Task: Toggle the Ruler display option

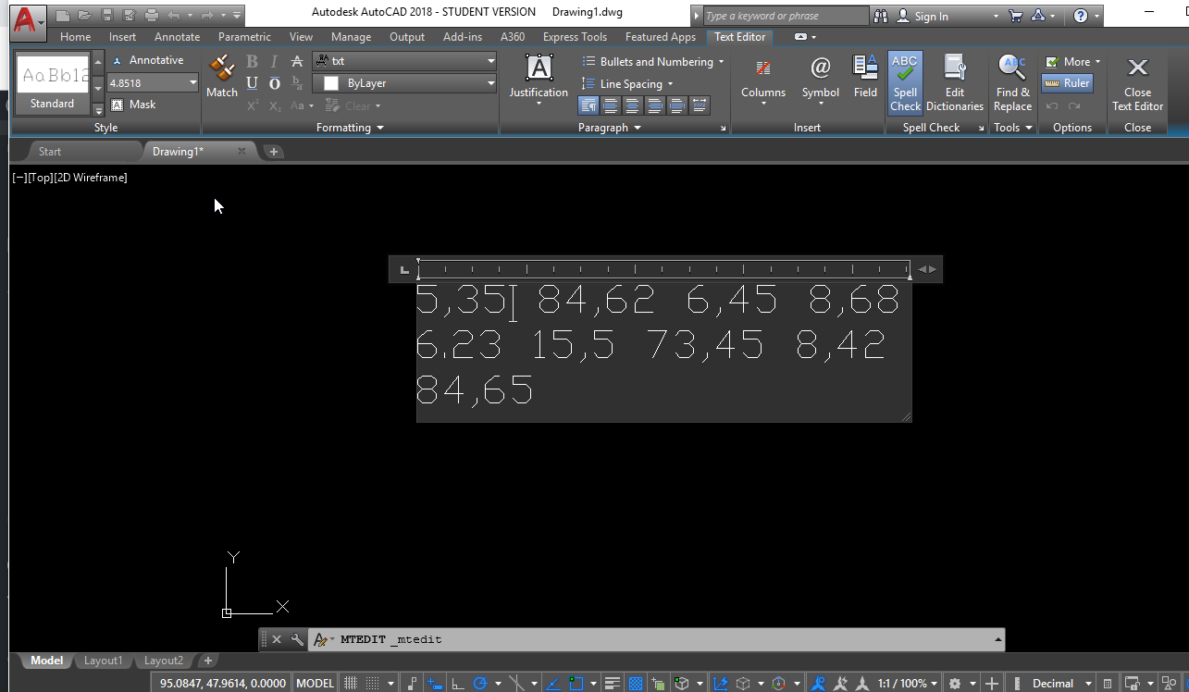Action: click(1067, 82)
